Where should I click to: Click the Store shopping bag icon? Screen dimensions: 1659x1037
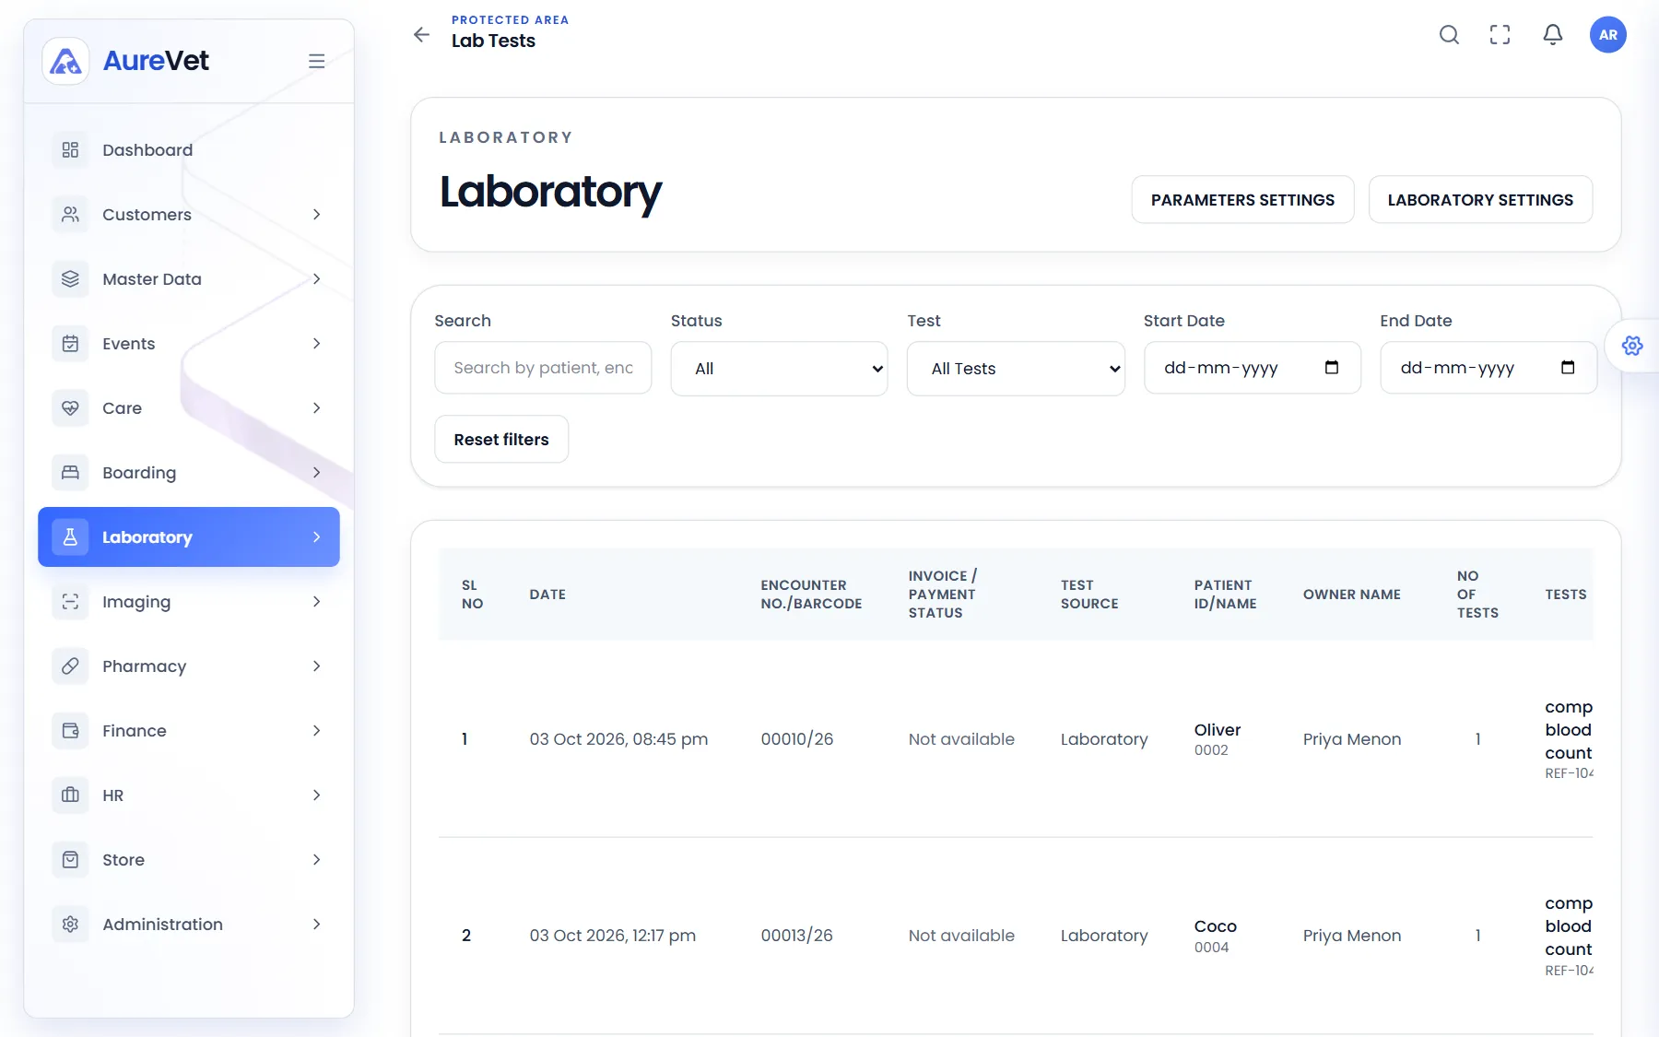click(70, 860)
